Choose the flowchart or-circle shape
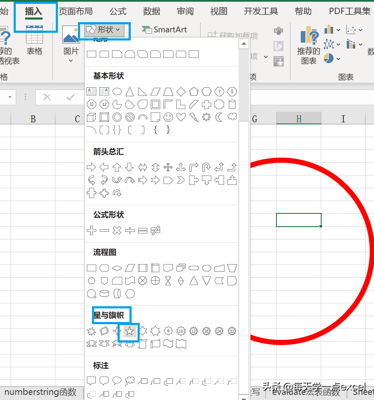Viewport: 374px width, 400px height. (x=155, y=281)
